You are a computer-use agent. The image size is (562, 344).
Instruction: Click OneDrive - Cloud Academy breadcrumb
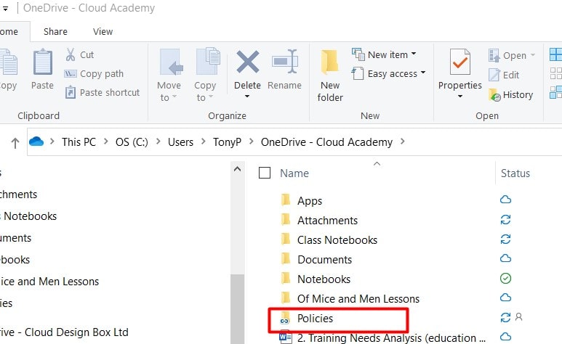(326, 142)
